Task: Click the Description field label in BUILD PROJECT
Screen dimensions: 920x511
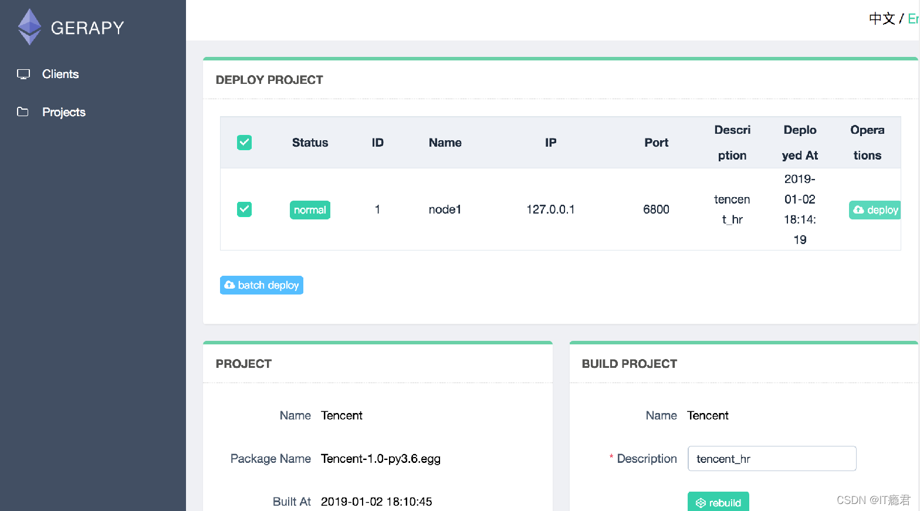Action: click(x=647, y=459)
